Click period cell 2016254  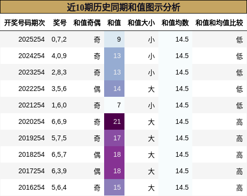[31, 187]
